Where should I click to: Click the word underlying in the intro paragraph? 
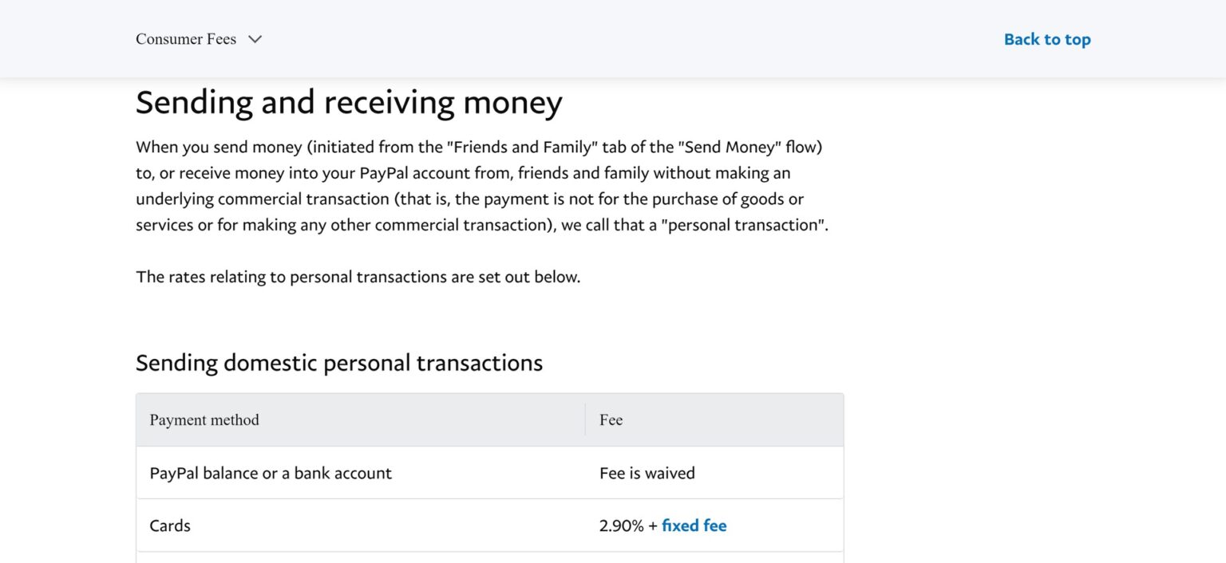point(175,199)
